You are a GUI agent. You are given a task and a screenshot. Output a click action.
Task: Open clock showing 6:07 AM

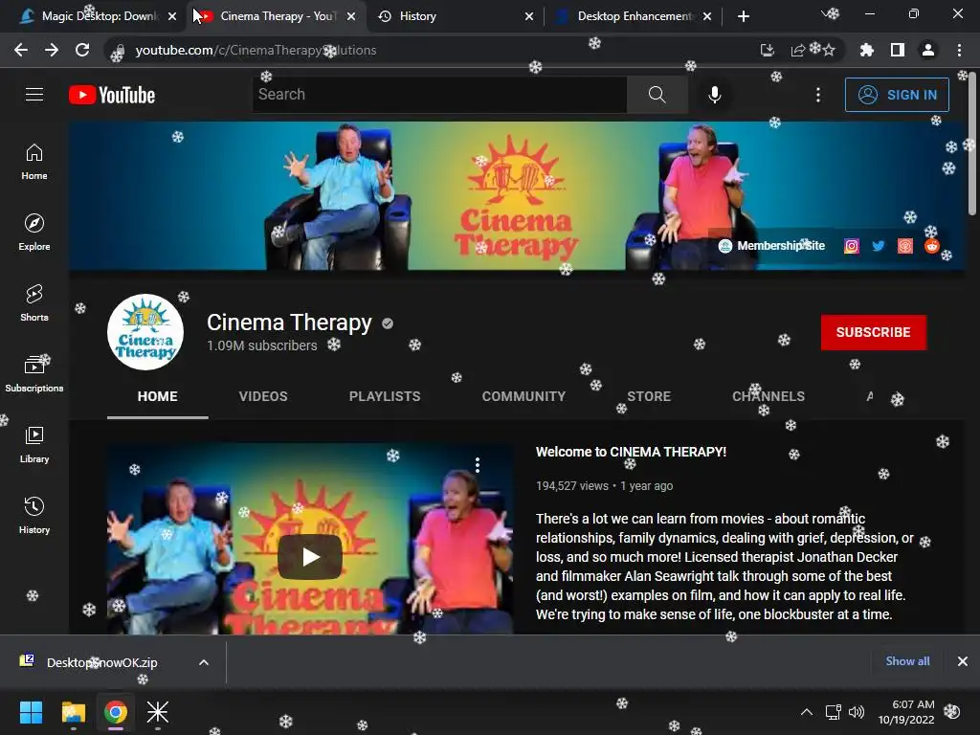tap(906, 712)
